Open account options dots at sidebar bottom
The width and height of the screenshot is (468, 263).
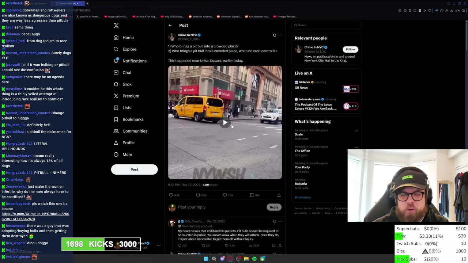[x=159, y=245]
